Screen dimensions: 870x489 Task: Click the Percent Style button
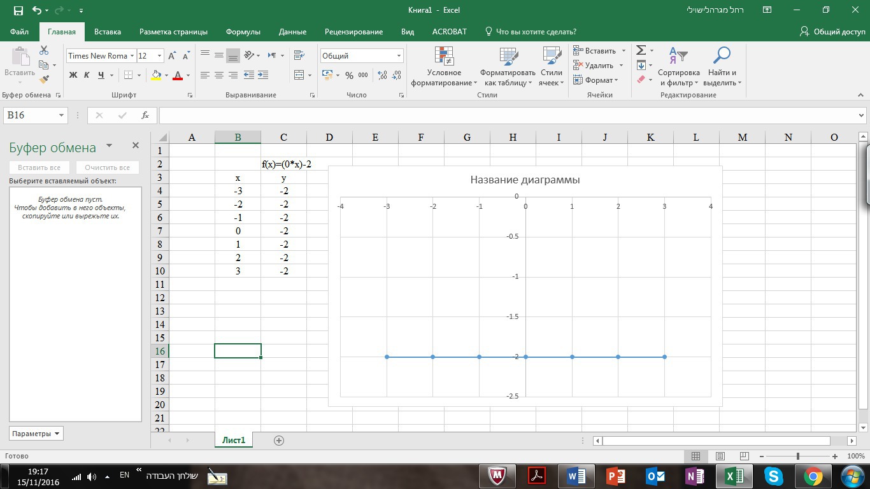[x=349, y=75]
